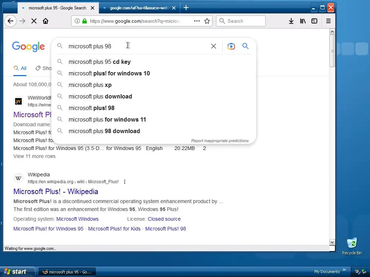Click the '20.22MB' table cell
The image size is (370, 277).
pyautogui.click(x=185, y=148)
